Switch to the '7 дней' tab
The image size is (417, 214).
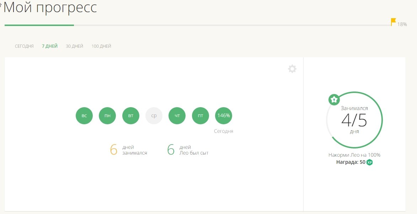pyautogui.click(x=49, y=46)
